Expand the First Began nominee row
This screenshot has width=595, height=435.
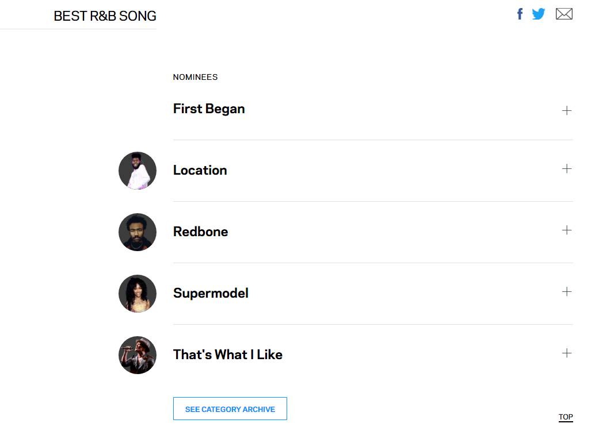click(567, 110)
